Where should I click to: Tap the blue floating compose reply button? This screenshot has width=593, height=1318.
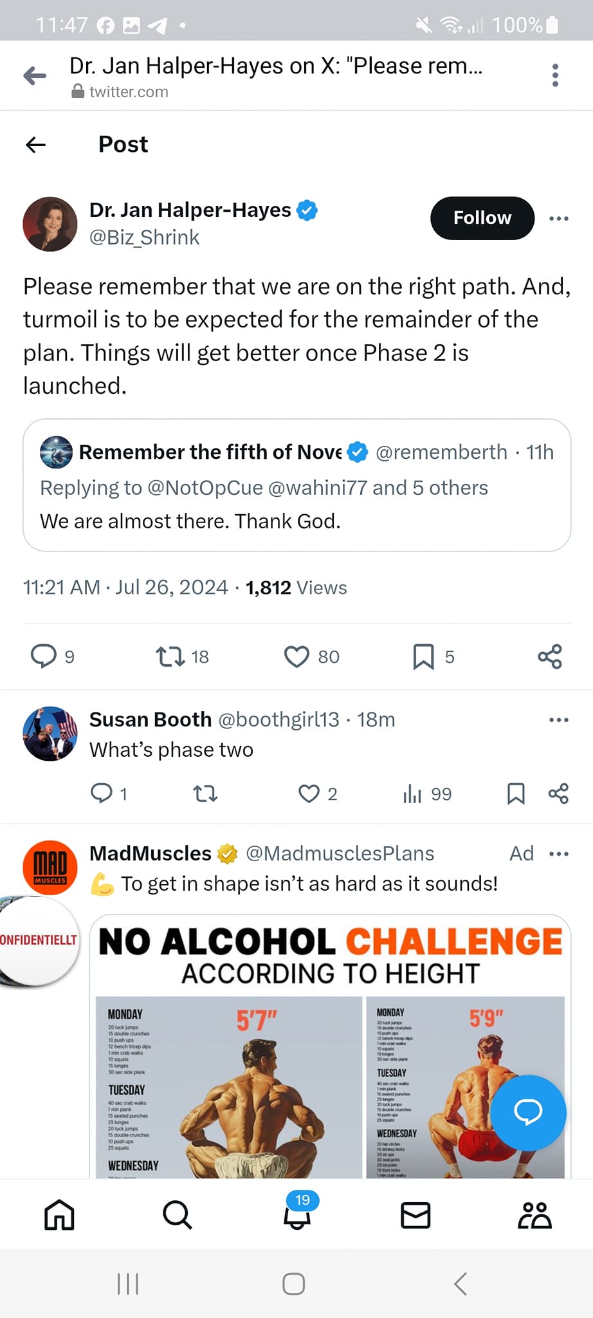[527, 1112]
